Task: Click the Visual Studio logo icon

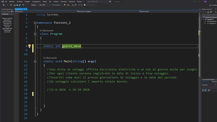Action: [2, 1]
